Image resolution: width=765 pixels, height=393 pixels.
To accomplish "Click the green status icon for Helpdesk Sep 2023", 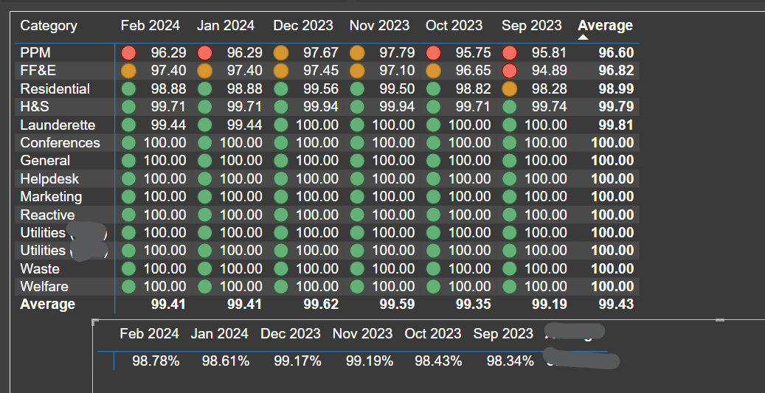I will click(x=509, y=179).
